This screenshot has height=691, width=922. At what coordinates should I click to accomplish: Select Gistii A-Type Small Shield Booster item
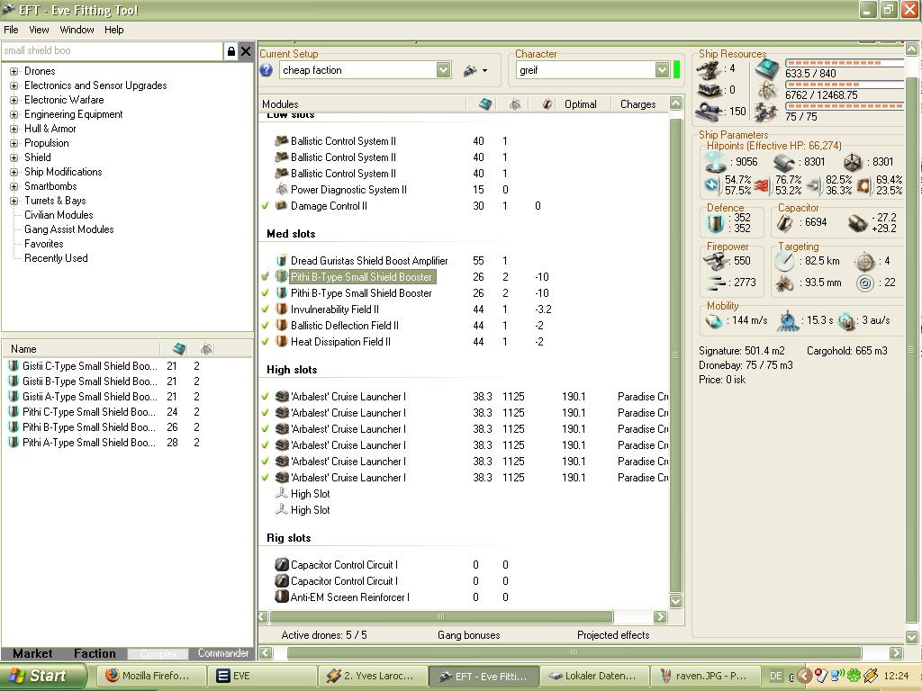tap(88, 397)
